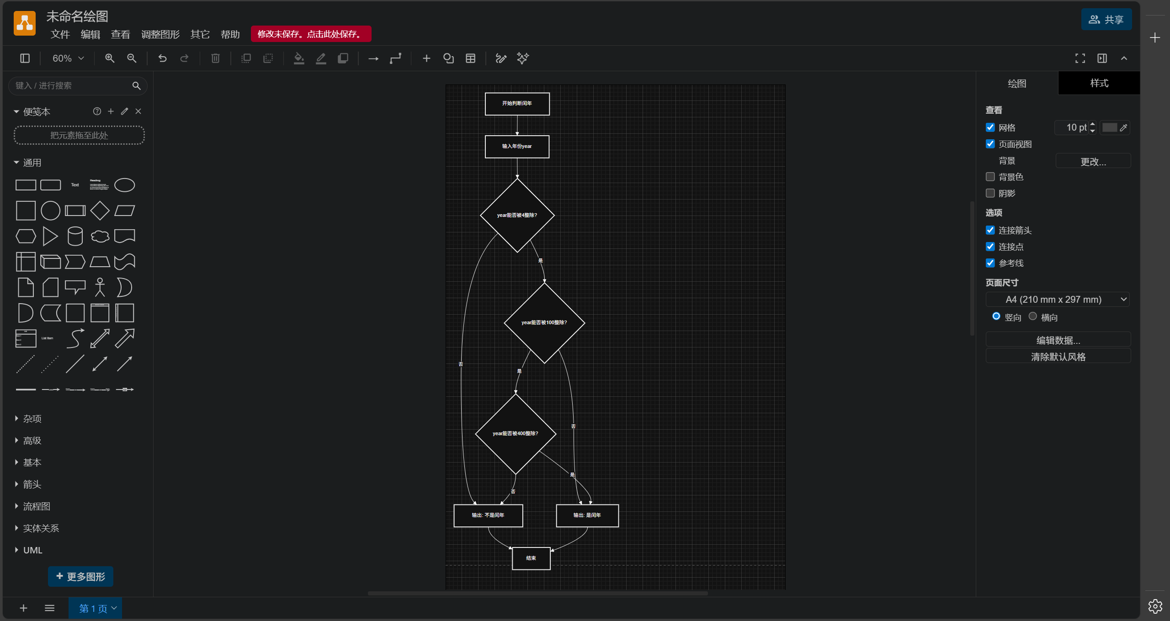Image resolution: width=1170 pixels, height=621 pixels.
Task: Switch to the 绘图 tab
Action: 1017,84
